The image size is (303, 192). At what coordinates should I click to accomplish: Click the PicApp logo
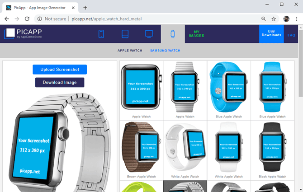23,33
